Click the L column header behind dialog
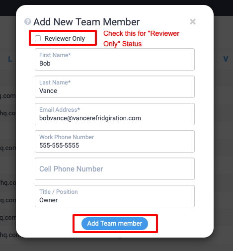 click(x=10, y=59)
